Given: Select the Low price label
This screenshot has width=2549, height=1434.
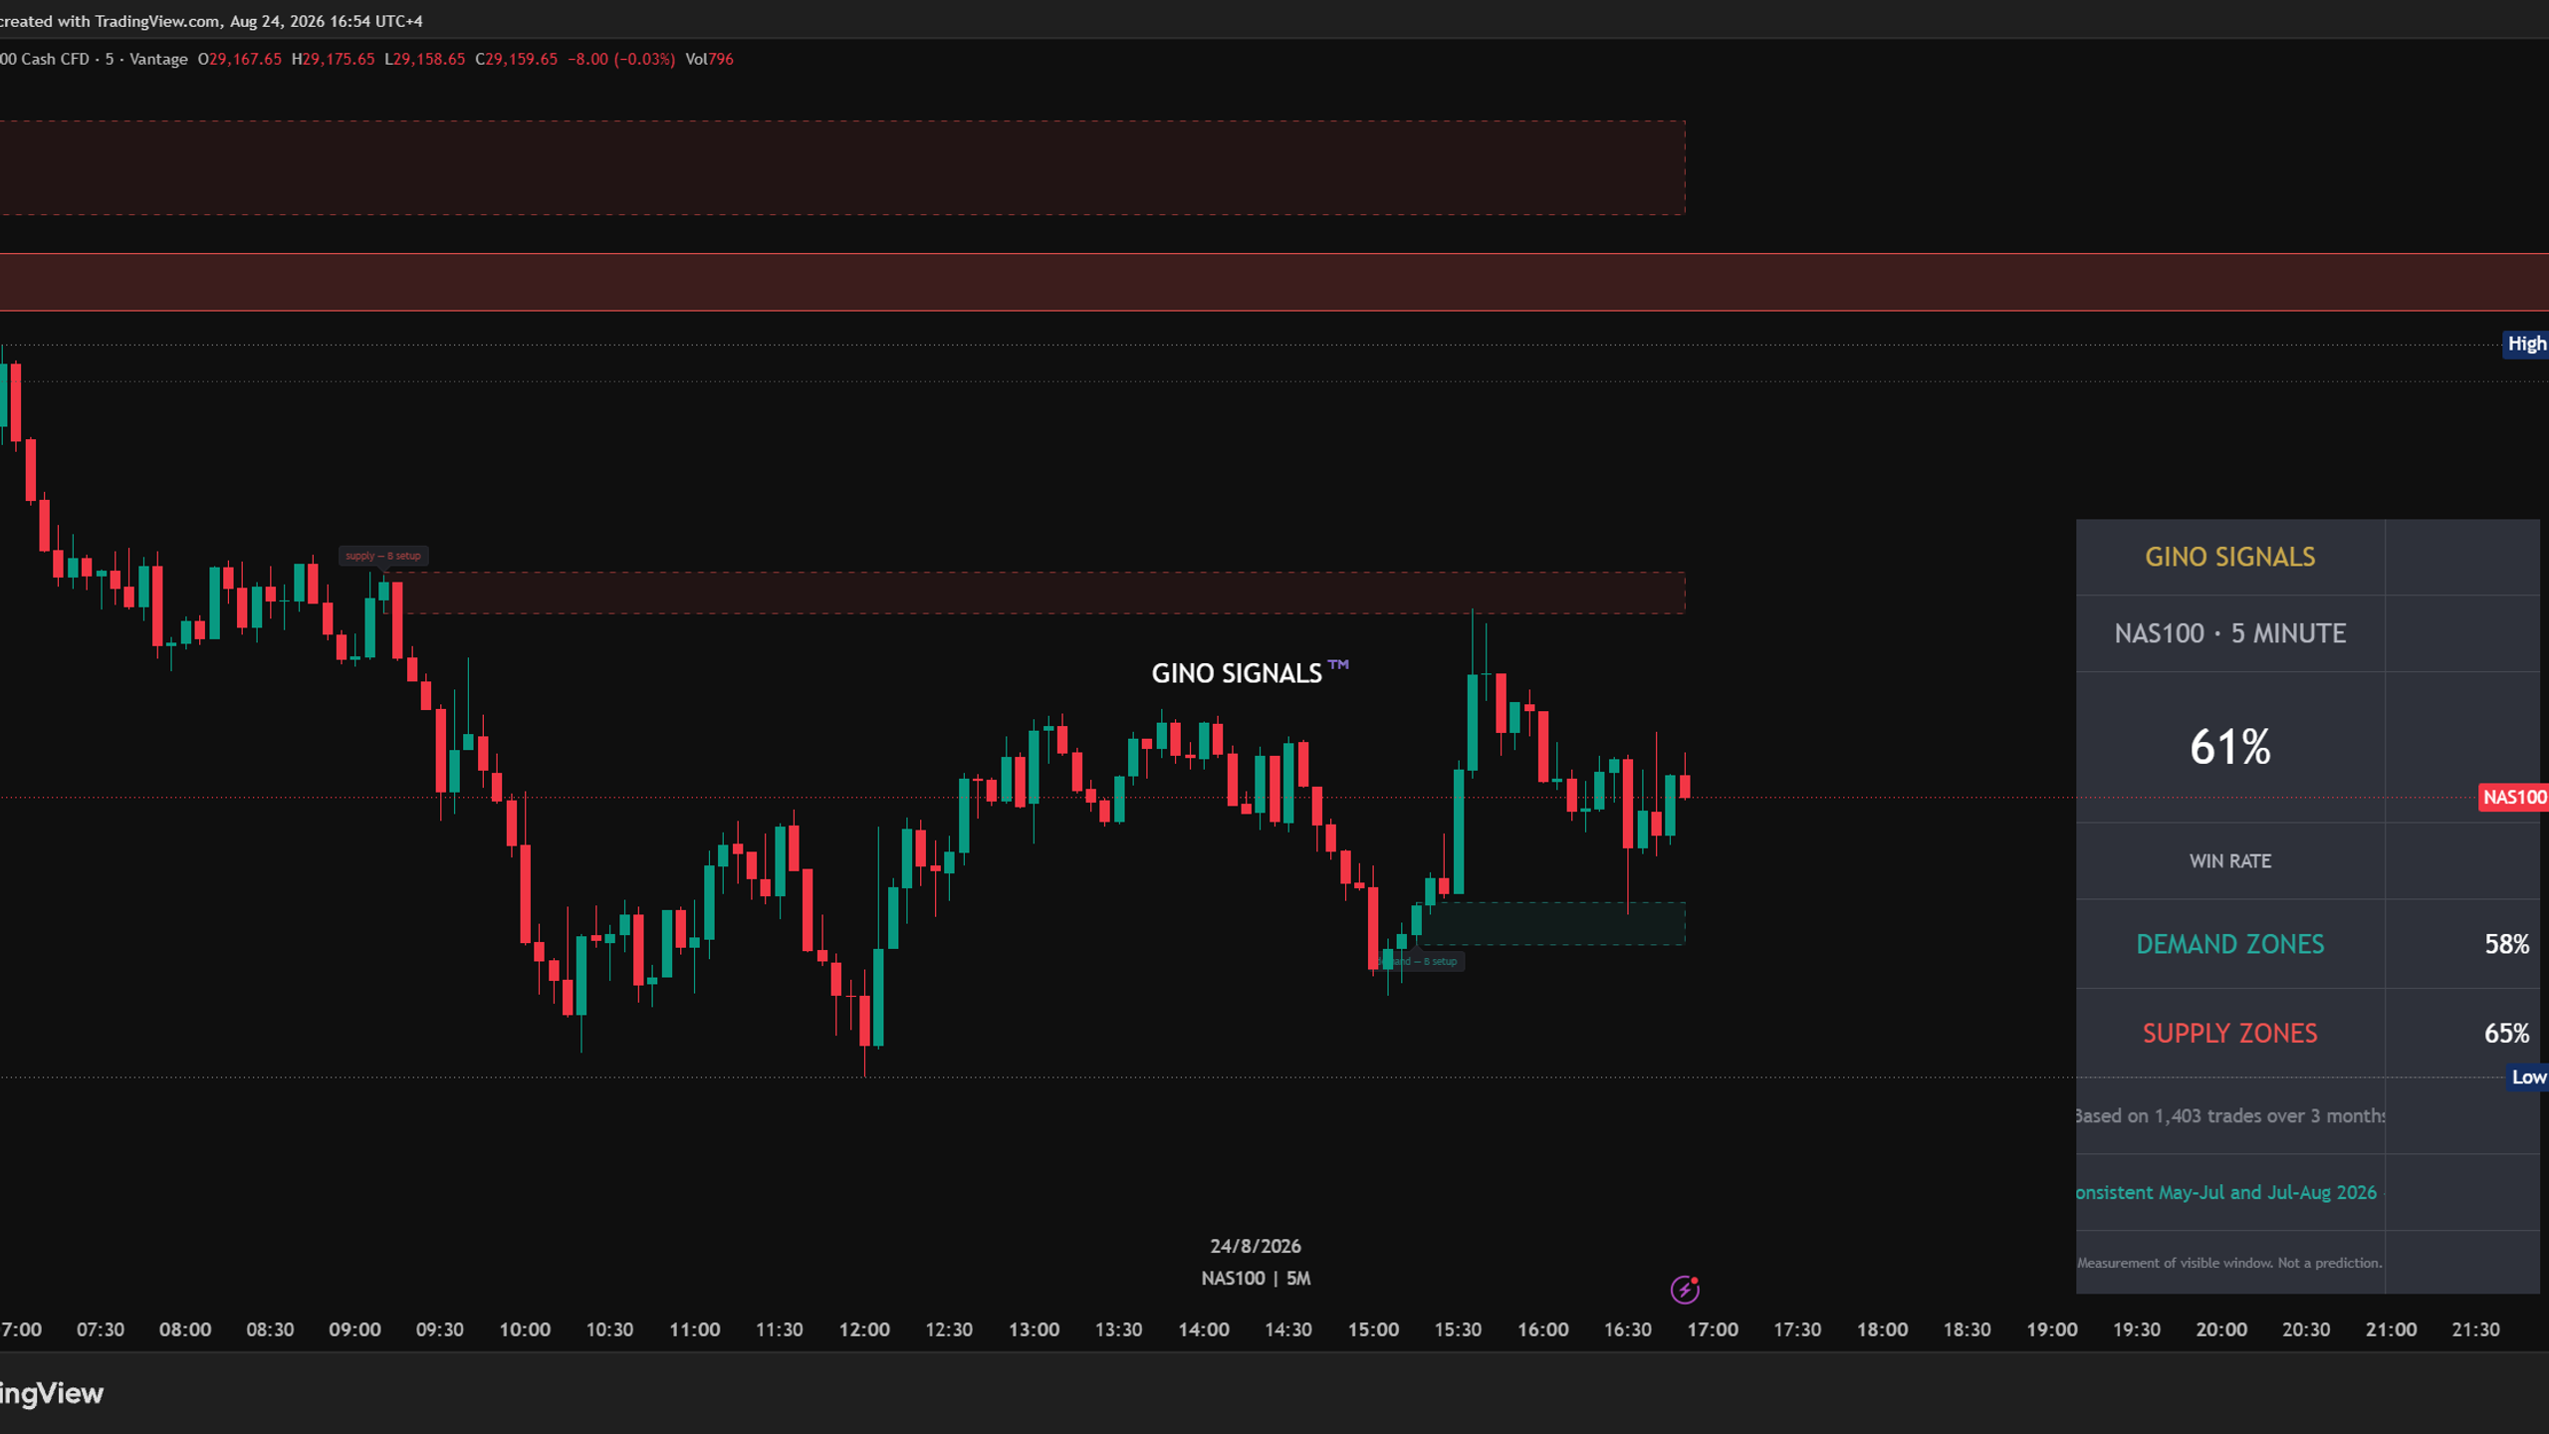Looking at the screenshot, I should 2528,1076.
